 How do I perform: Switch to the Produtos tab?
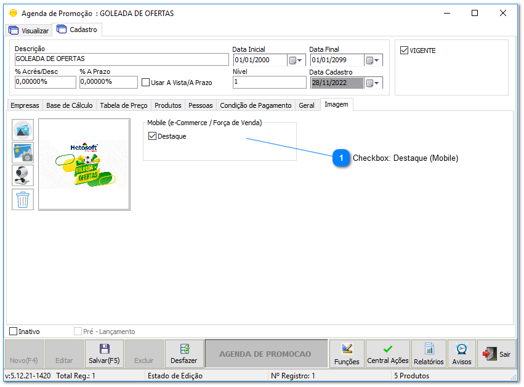tap(167, 105)
